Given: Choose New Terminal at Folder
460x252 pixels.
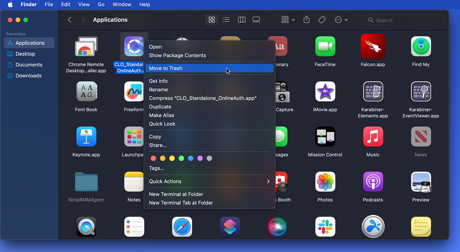Looking at the screenshot, I should coord(209,194).
